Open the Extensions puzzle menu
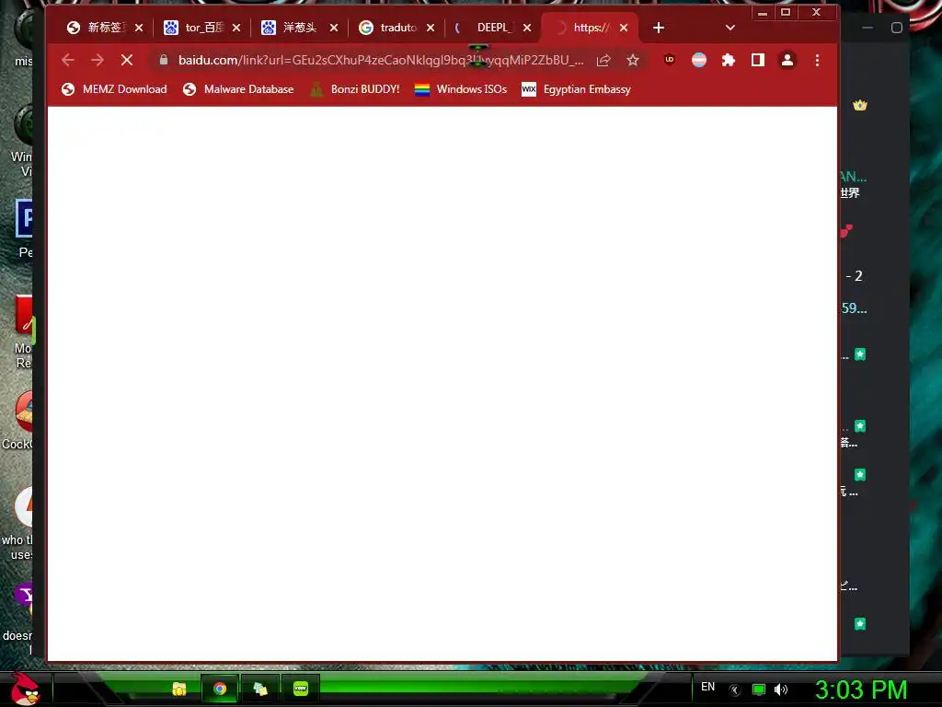Viewport: 942px width, 707px height. coord(729,60)
